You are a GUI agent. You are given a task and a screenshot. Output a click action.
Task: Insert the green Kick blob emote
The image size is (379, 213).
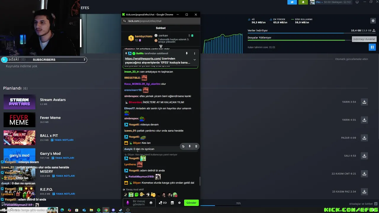[x=136, y=195]
